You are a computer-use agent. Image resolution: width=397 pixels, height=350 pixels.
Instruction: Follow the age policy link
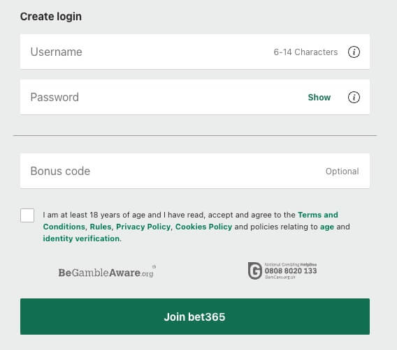(327, 227)
